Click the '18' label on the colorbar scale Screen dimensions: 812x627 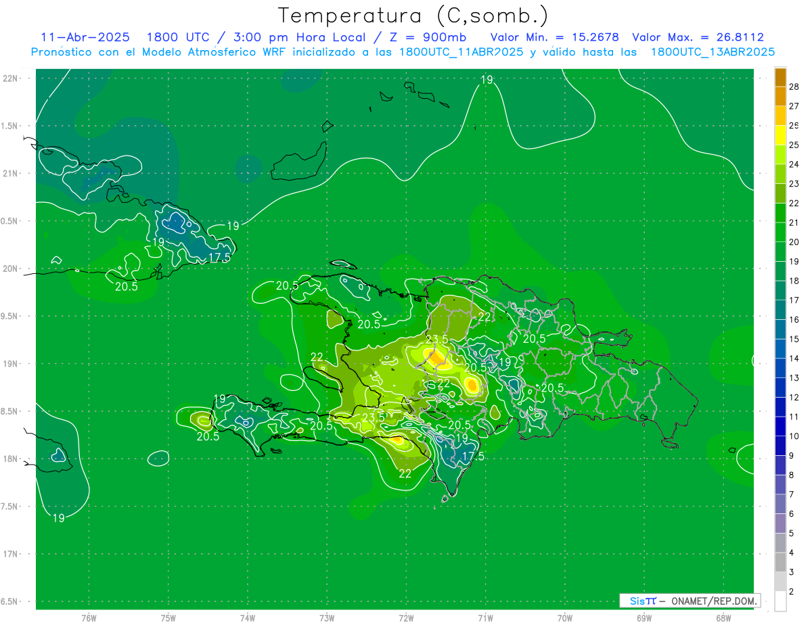(794, 281)
